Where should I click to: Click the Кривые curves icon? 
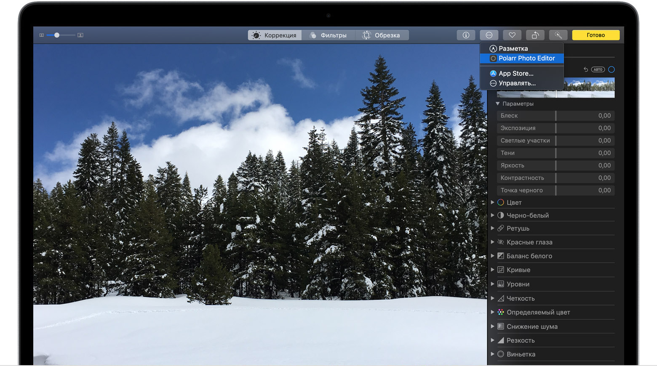coord(501,270)
